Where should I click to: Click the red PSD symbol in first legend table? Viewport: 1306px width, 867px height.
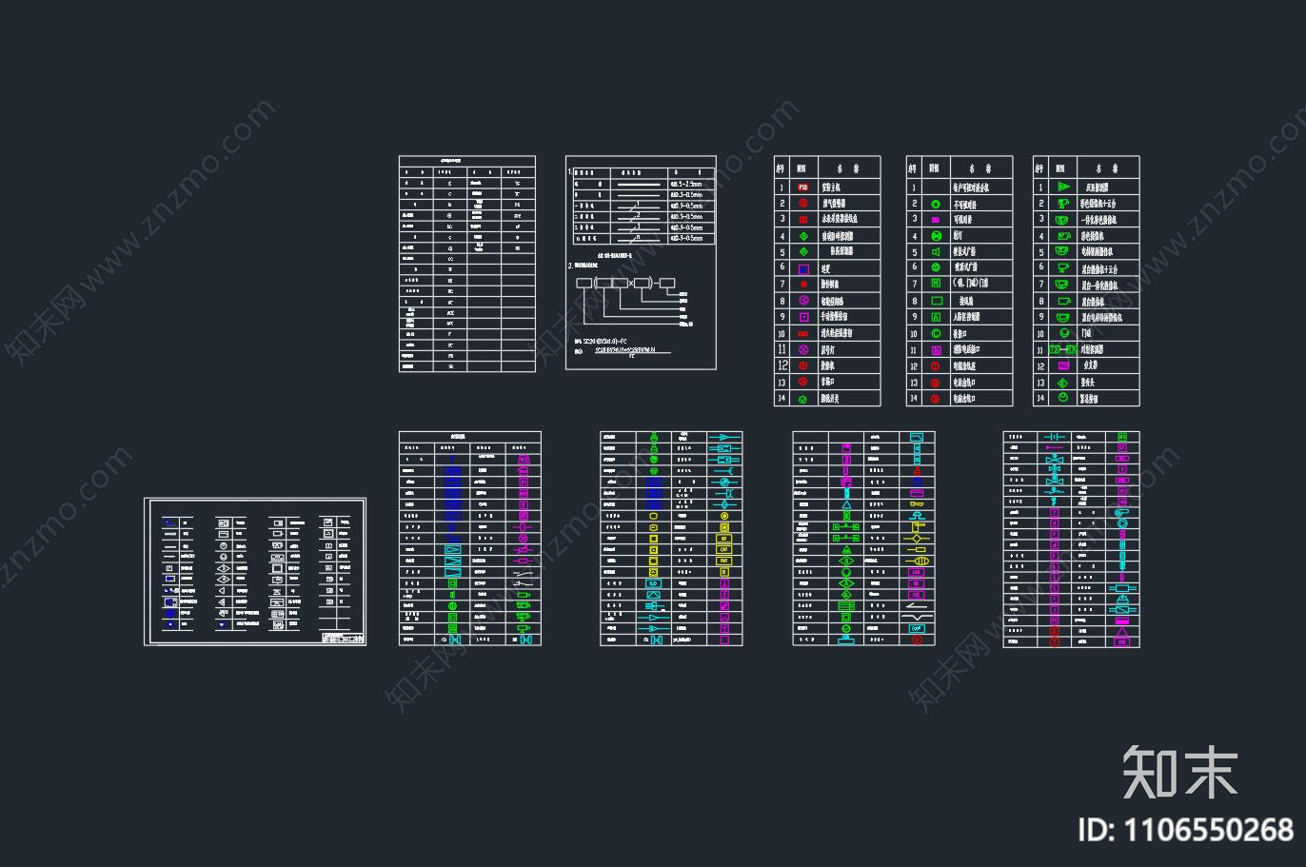[802, 187]
